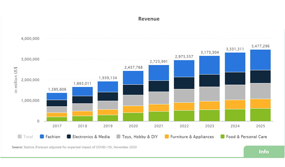Click the 'in million US$' axis title
The width and height of the screenshot is (285, 167).
[x=16, y=80]
